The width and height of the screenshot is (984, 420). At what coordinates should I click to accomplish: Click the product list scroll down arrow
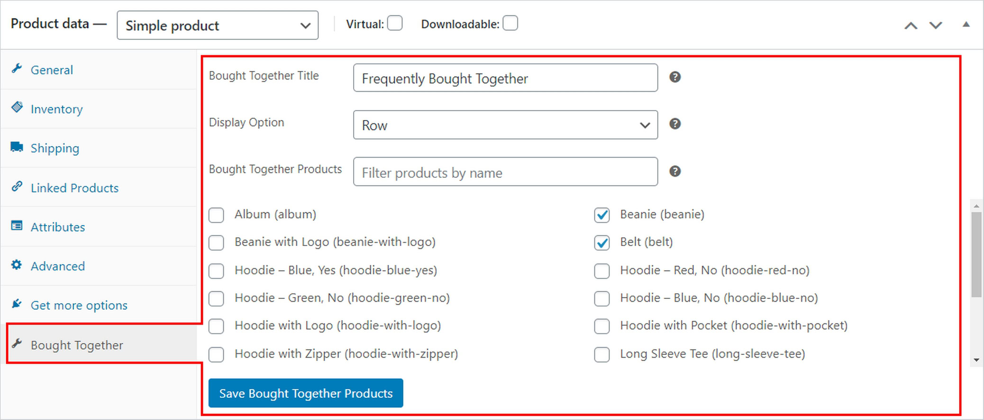pos(976,360)
